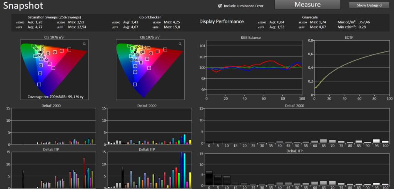The height and width of the screenshot is (189, 394).
Task: Click the Measure button
Action: (x=307, y=5)
